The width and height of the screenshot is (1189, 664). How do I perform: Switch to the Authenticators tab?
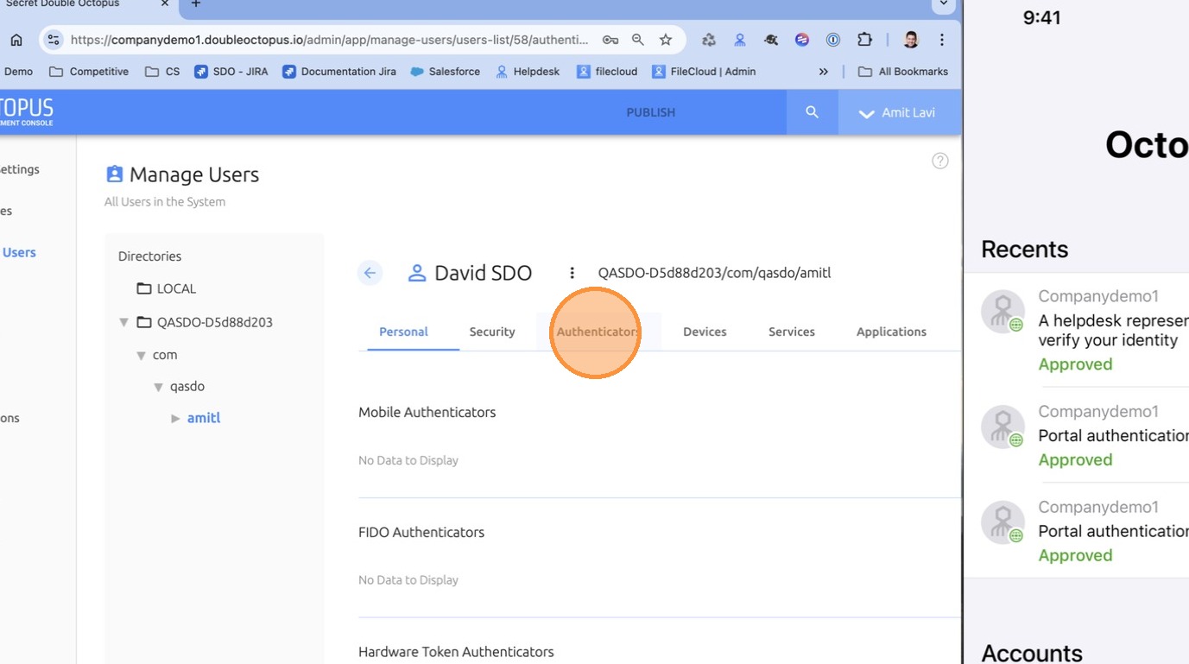pos(598,332)
